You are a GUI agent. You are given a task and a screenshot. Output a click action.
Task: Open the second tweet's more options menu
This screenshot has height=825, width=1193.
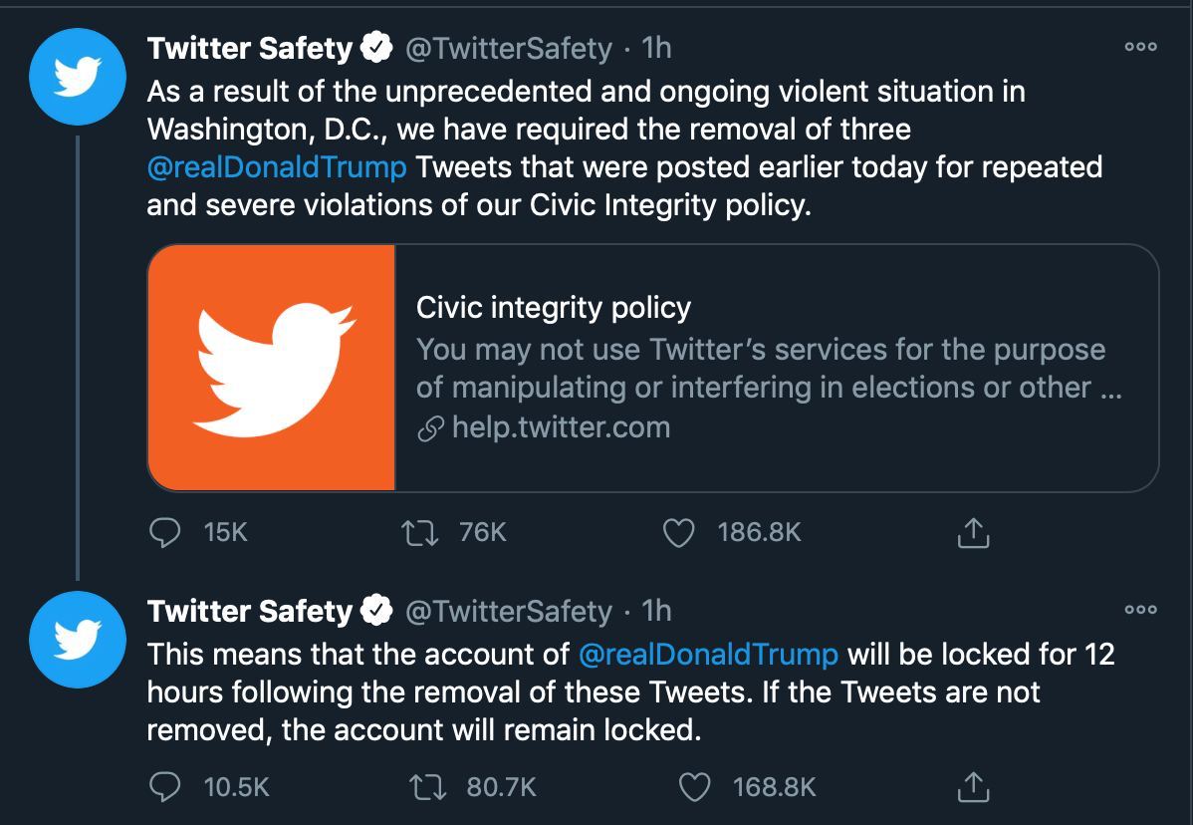1140,610
